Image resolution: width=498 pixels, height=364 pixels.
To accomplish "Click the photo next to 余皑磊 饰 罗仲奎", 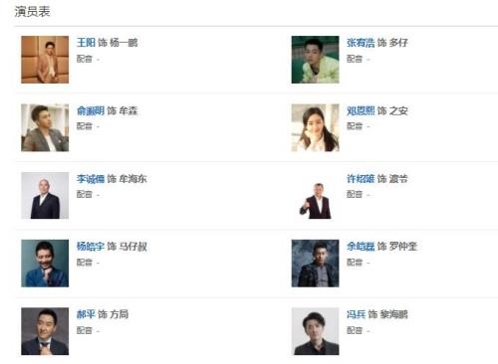I will click(x=316, y=264).
